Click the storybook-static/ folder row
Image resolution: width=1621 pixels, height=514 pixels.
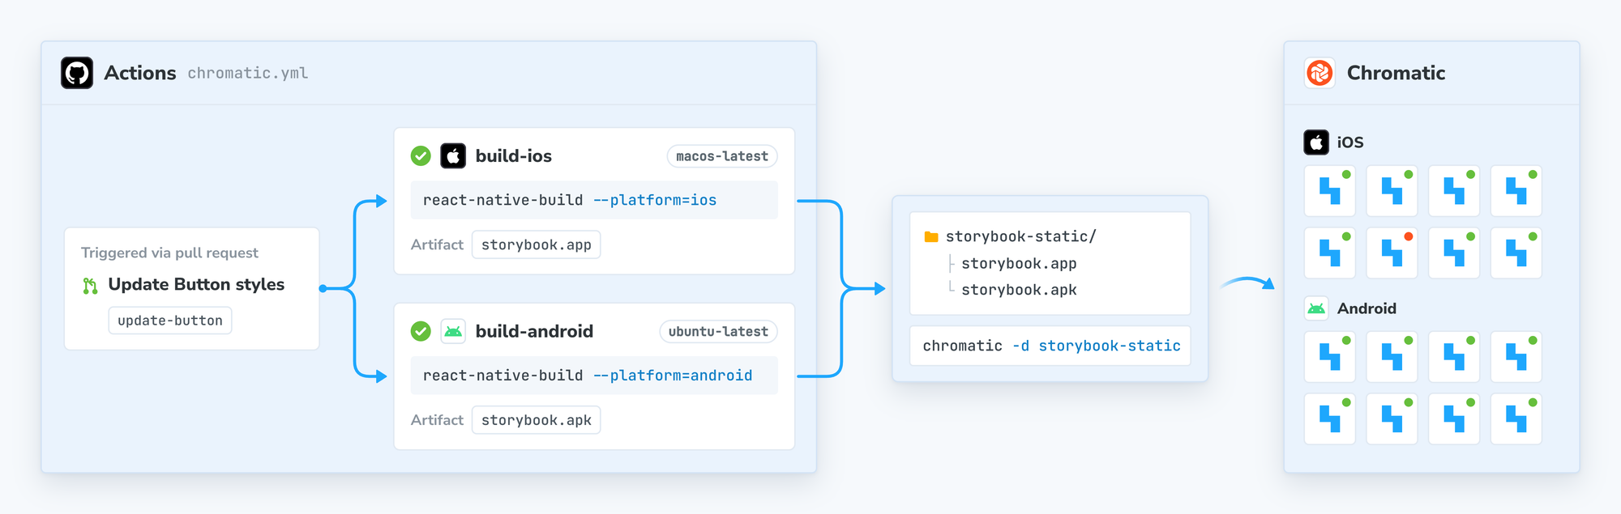(x=1011, y=236)
